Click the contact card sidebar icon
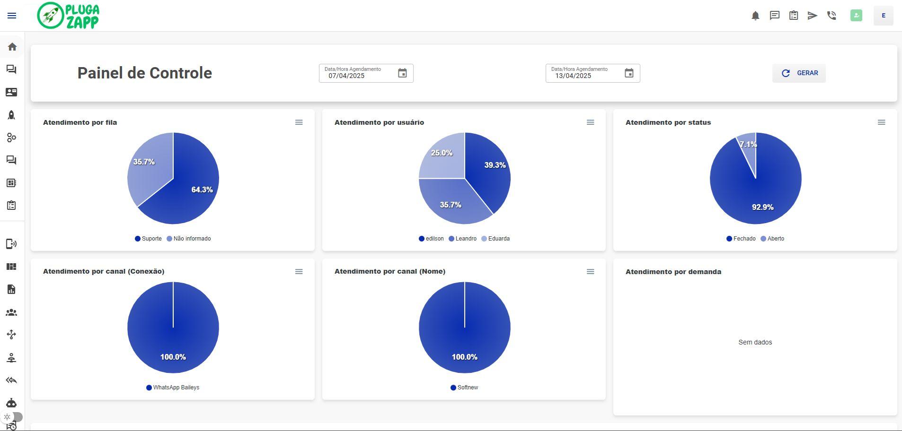 point(11,92)
